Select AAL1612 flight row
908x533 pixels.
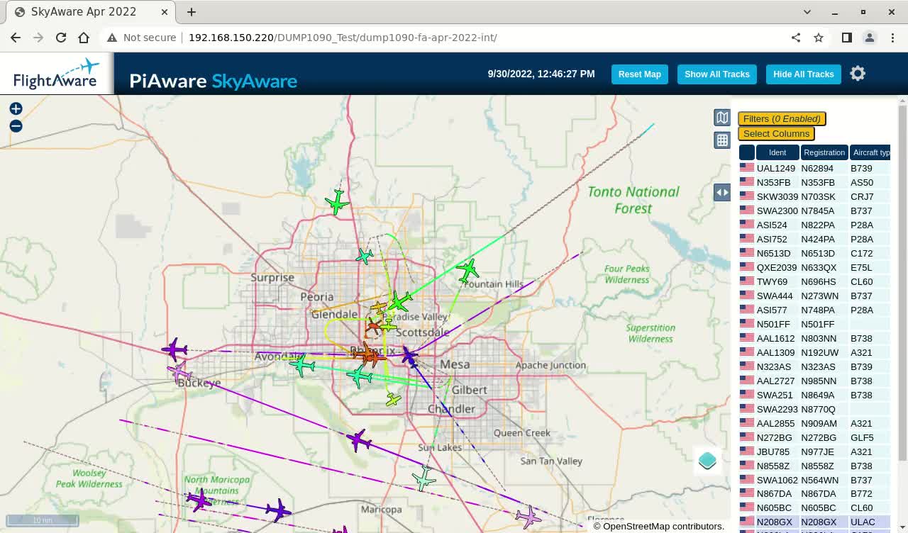point(814,338)
